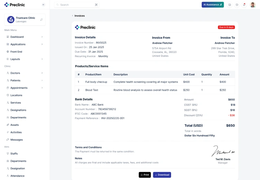Viewport: 260px width, 180px height.
Task: Click the Discount value -$36
Action: click(232, 115)
